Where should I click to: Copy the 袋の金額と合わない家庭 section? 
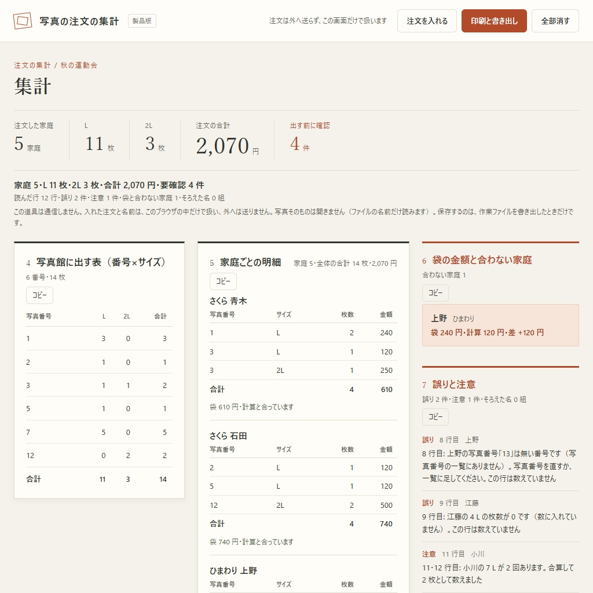click(x=435, y=292)
